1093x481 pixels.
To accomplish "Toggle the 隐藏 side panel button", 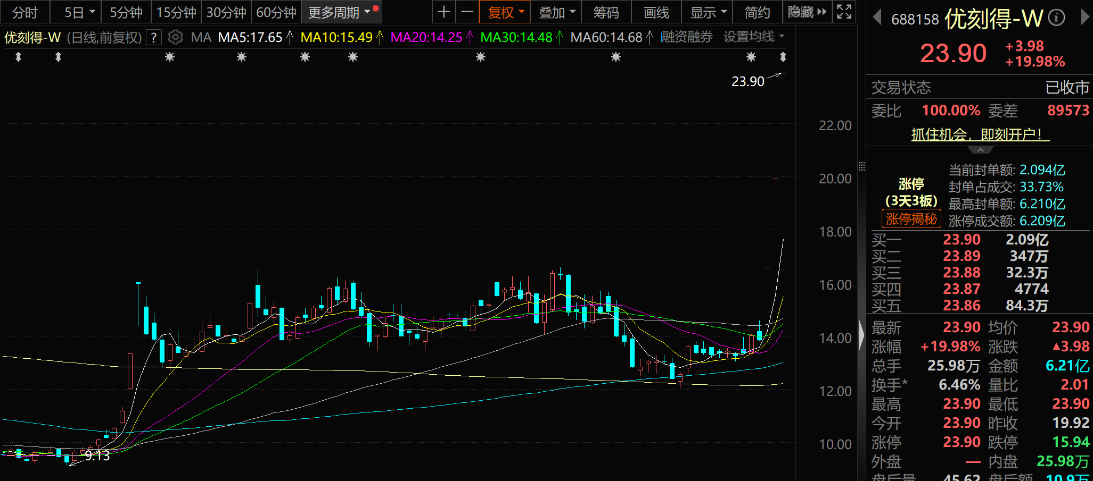I will (807, 12).
